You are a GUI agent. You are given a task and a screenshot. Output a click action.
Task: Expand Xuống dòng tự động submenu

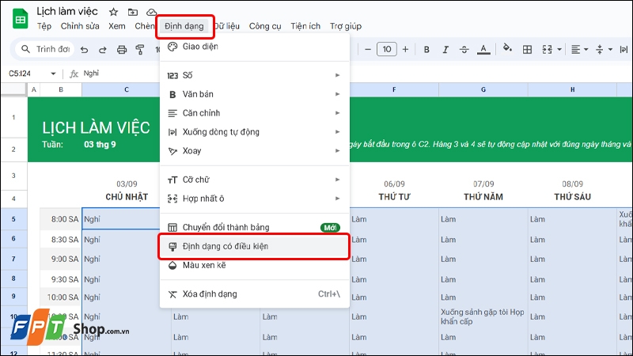(254, 132)
